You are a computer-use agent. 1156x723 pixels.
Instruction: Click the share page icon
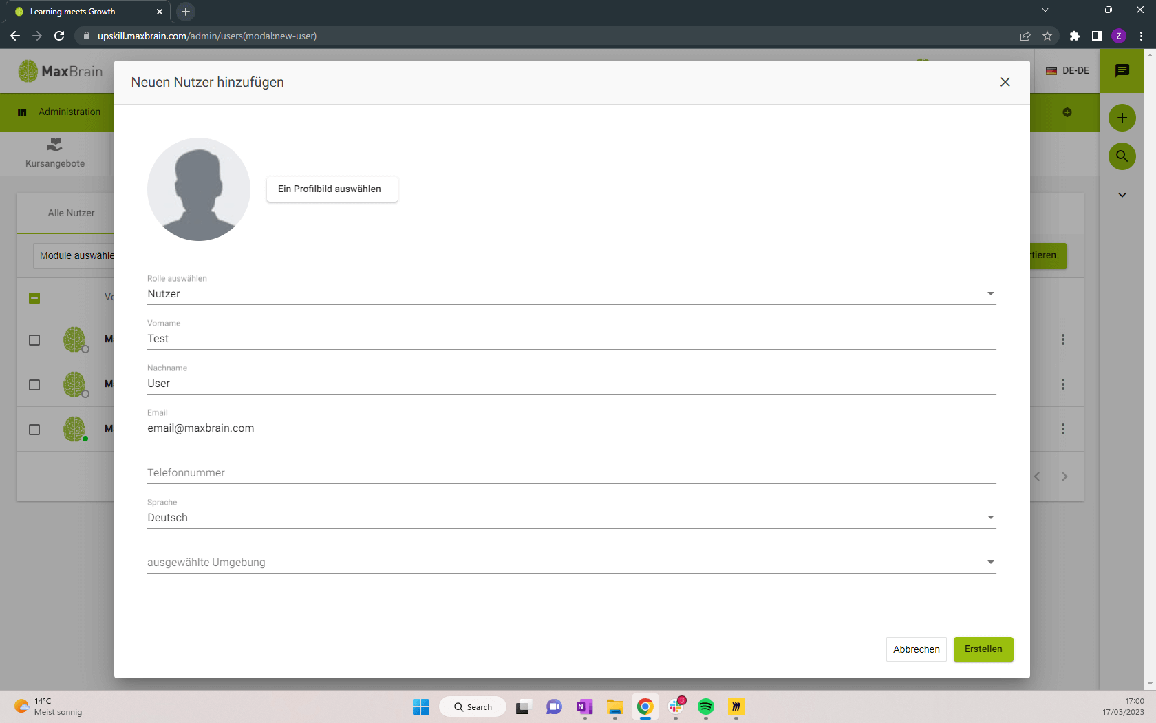pos(1025,36)
